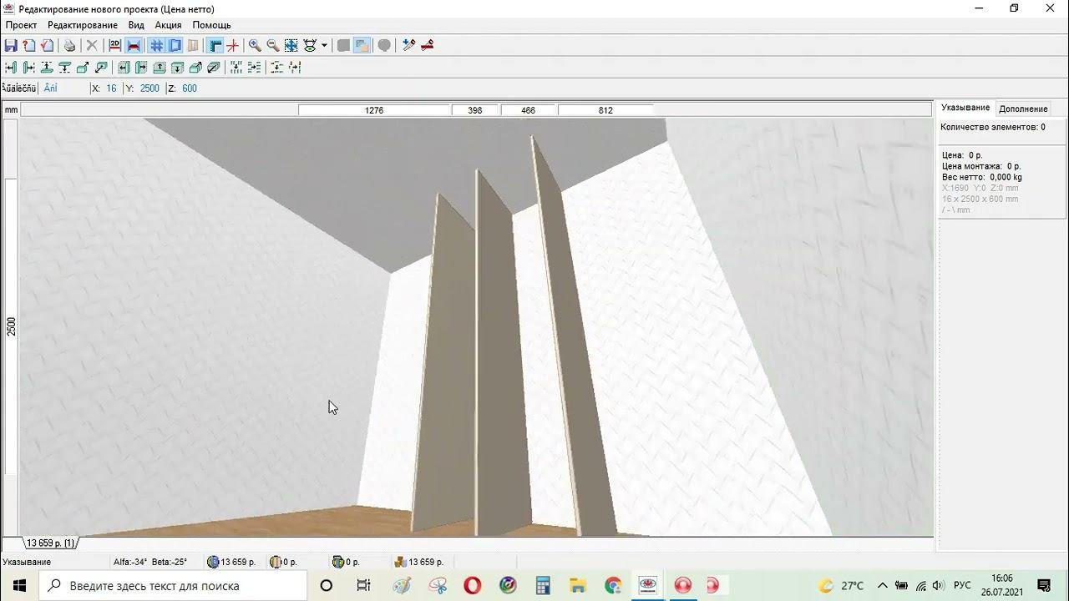Click the 466 ruler dimension segment
Viewport: 1069px width, 601px height.
(x=528, y=110)
